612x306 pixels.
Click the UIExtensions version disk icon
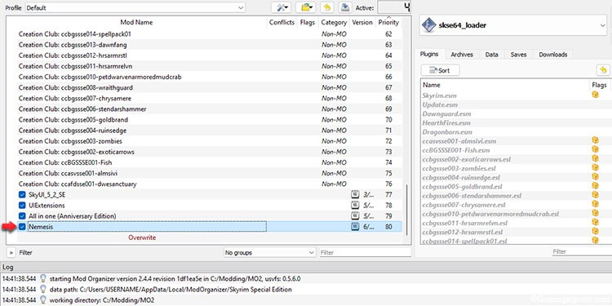pyautogui.click(x=355, y=205)
